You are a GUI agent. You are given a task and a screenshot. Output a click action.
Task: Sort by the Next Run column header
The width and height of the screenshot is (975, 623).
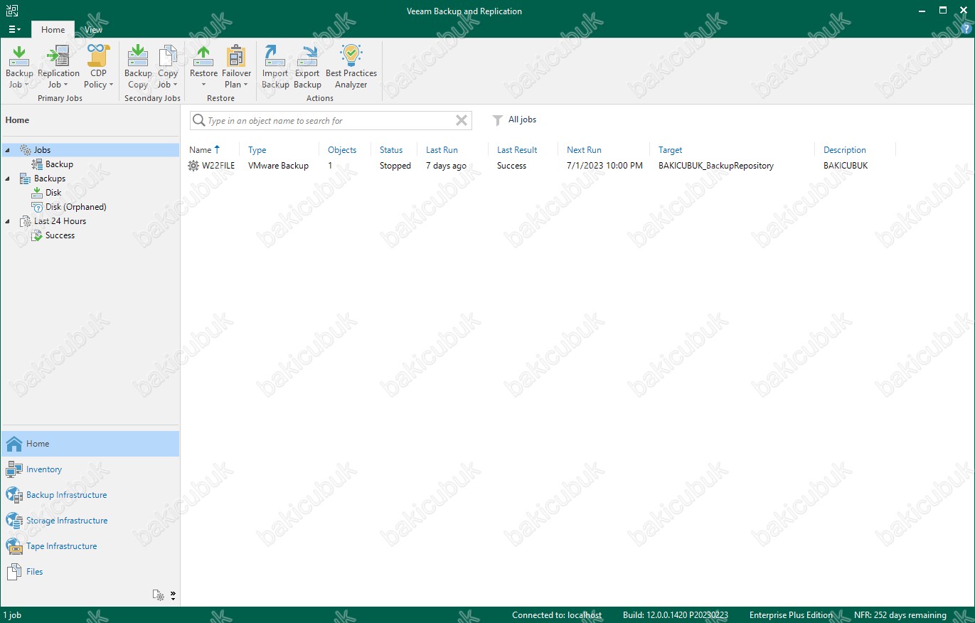pos(584,150)
